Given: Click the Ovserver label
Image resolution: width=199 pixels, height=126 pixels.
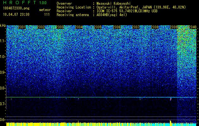Looking at the screenshot, I should pyautogui.click(x=64, y=3).
